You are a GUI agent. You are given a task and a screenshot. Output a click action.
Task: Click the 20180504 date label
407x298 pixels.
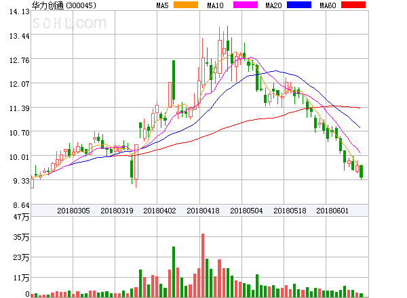click(246, 211)
